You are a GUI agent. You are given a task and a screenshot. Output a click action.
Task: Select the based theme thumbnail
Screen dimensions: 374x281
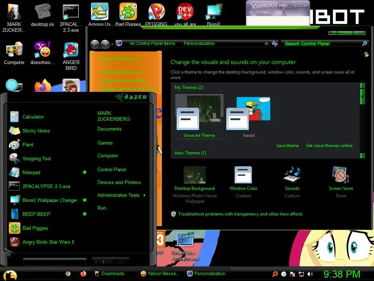(248, 116)
